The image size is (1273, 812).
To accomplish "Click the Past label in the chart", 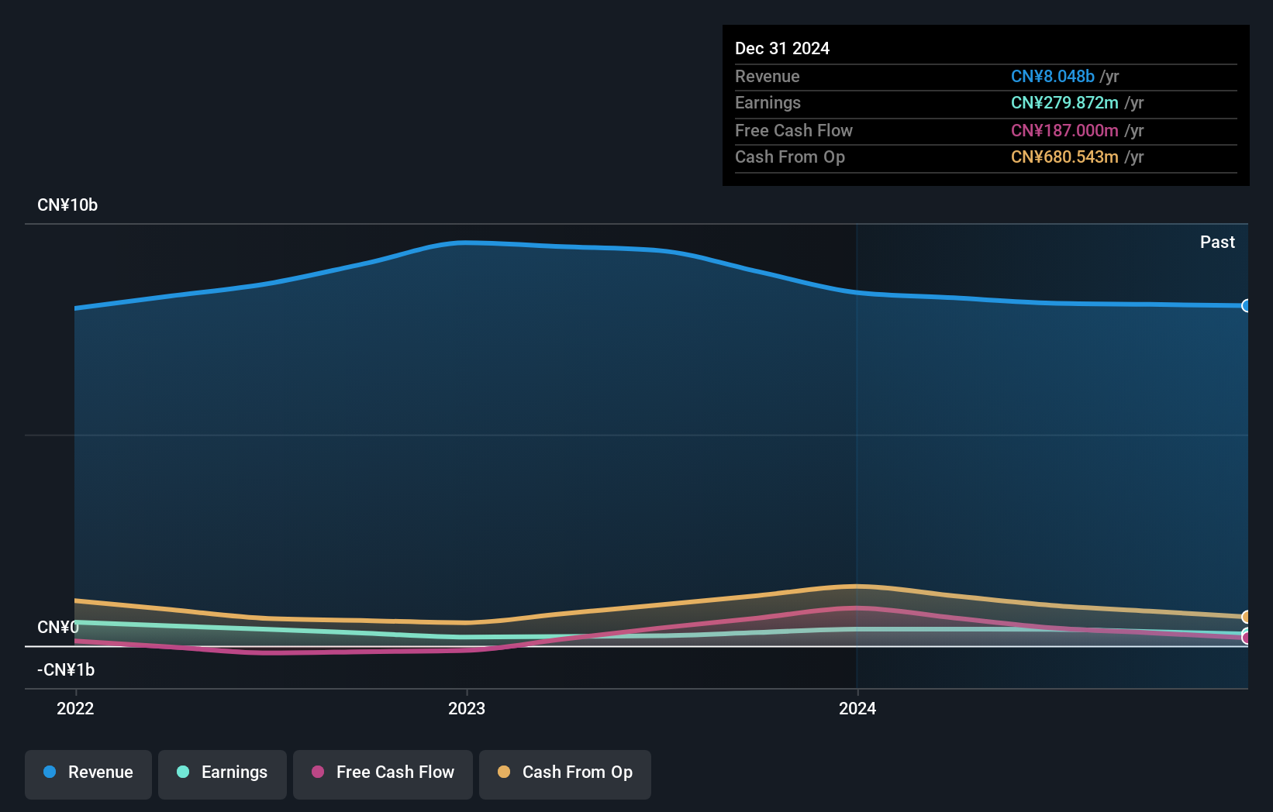I will pos(1217,242).
